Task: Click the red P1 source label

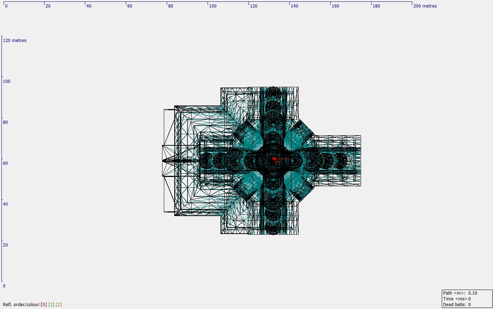Action: [277, 163]
